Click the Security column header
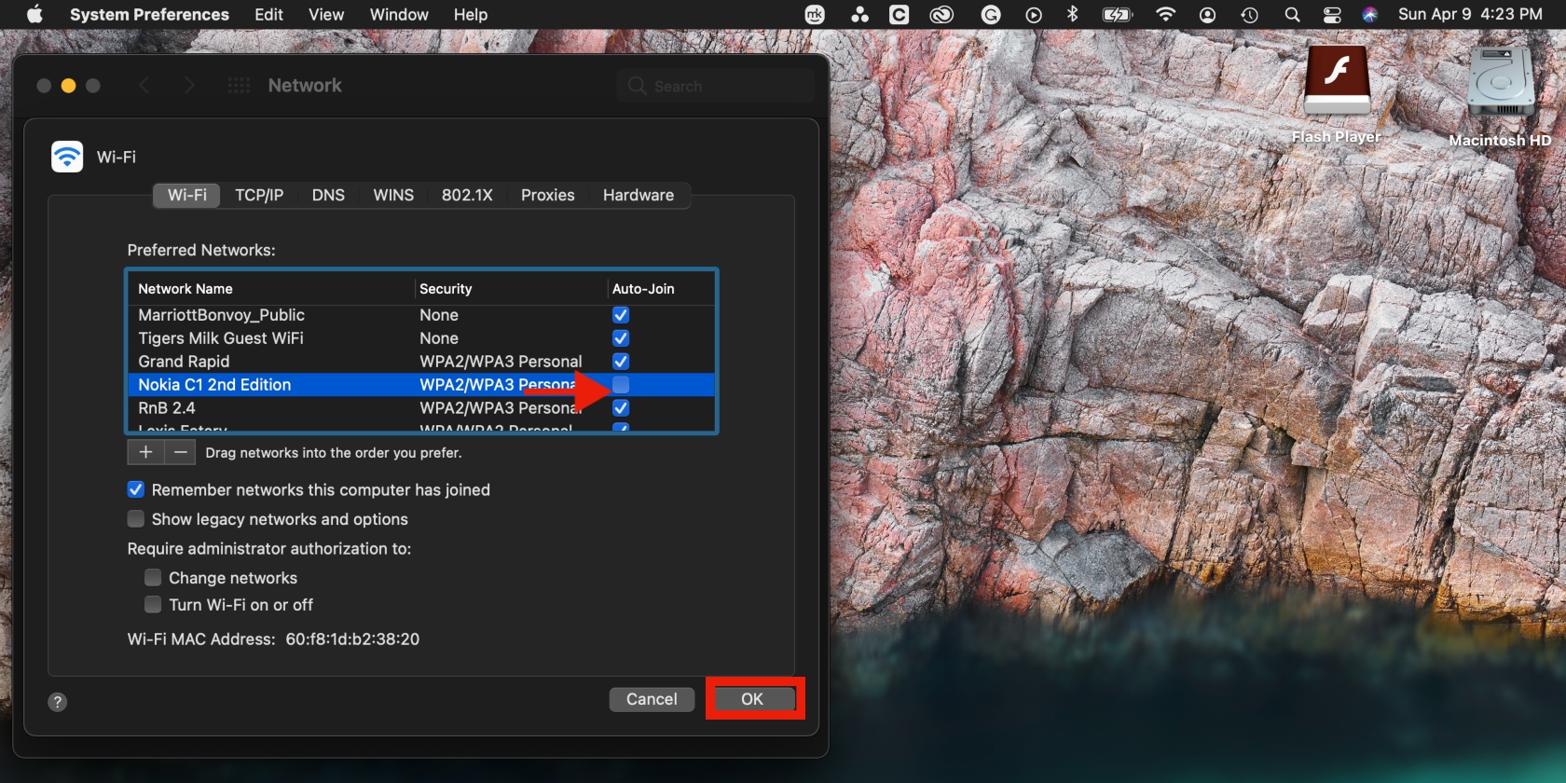 point(511,289)
